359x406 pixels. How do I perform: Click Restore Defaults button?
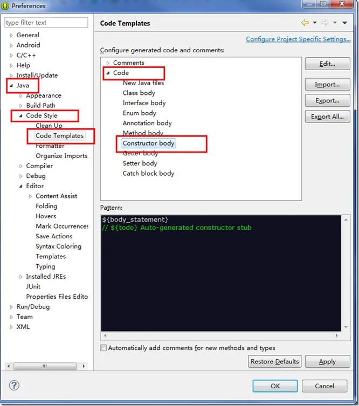tap(274, 361)
